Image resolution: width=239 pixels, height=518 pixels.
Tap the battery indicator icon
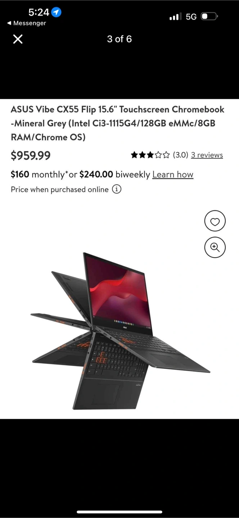(210, 17)
